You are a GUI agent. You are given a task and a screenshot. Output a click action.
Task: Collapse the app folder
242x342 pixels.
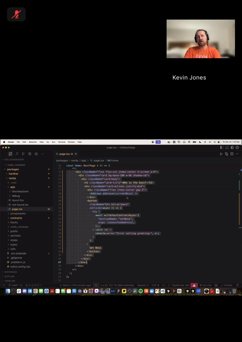13,187
